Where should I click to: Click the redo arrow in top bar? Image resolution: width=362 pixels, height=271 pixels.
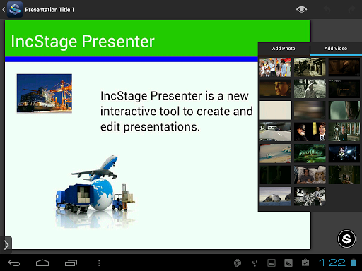click(x=351, y=10)
